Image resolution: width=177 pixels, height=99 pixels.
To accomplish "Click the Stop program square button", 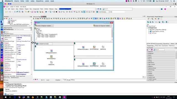I will (56, 12).
